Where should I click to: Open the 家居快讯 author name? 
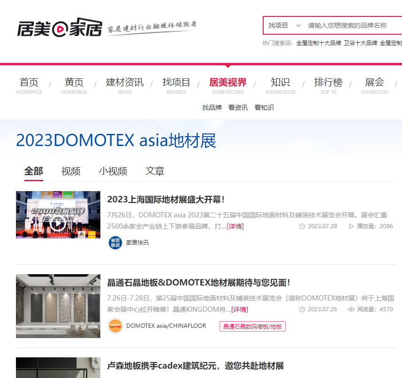point(137,243)
